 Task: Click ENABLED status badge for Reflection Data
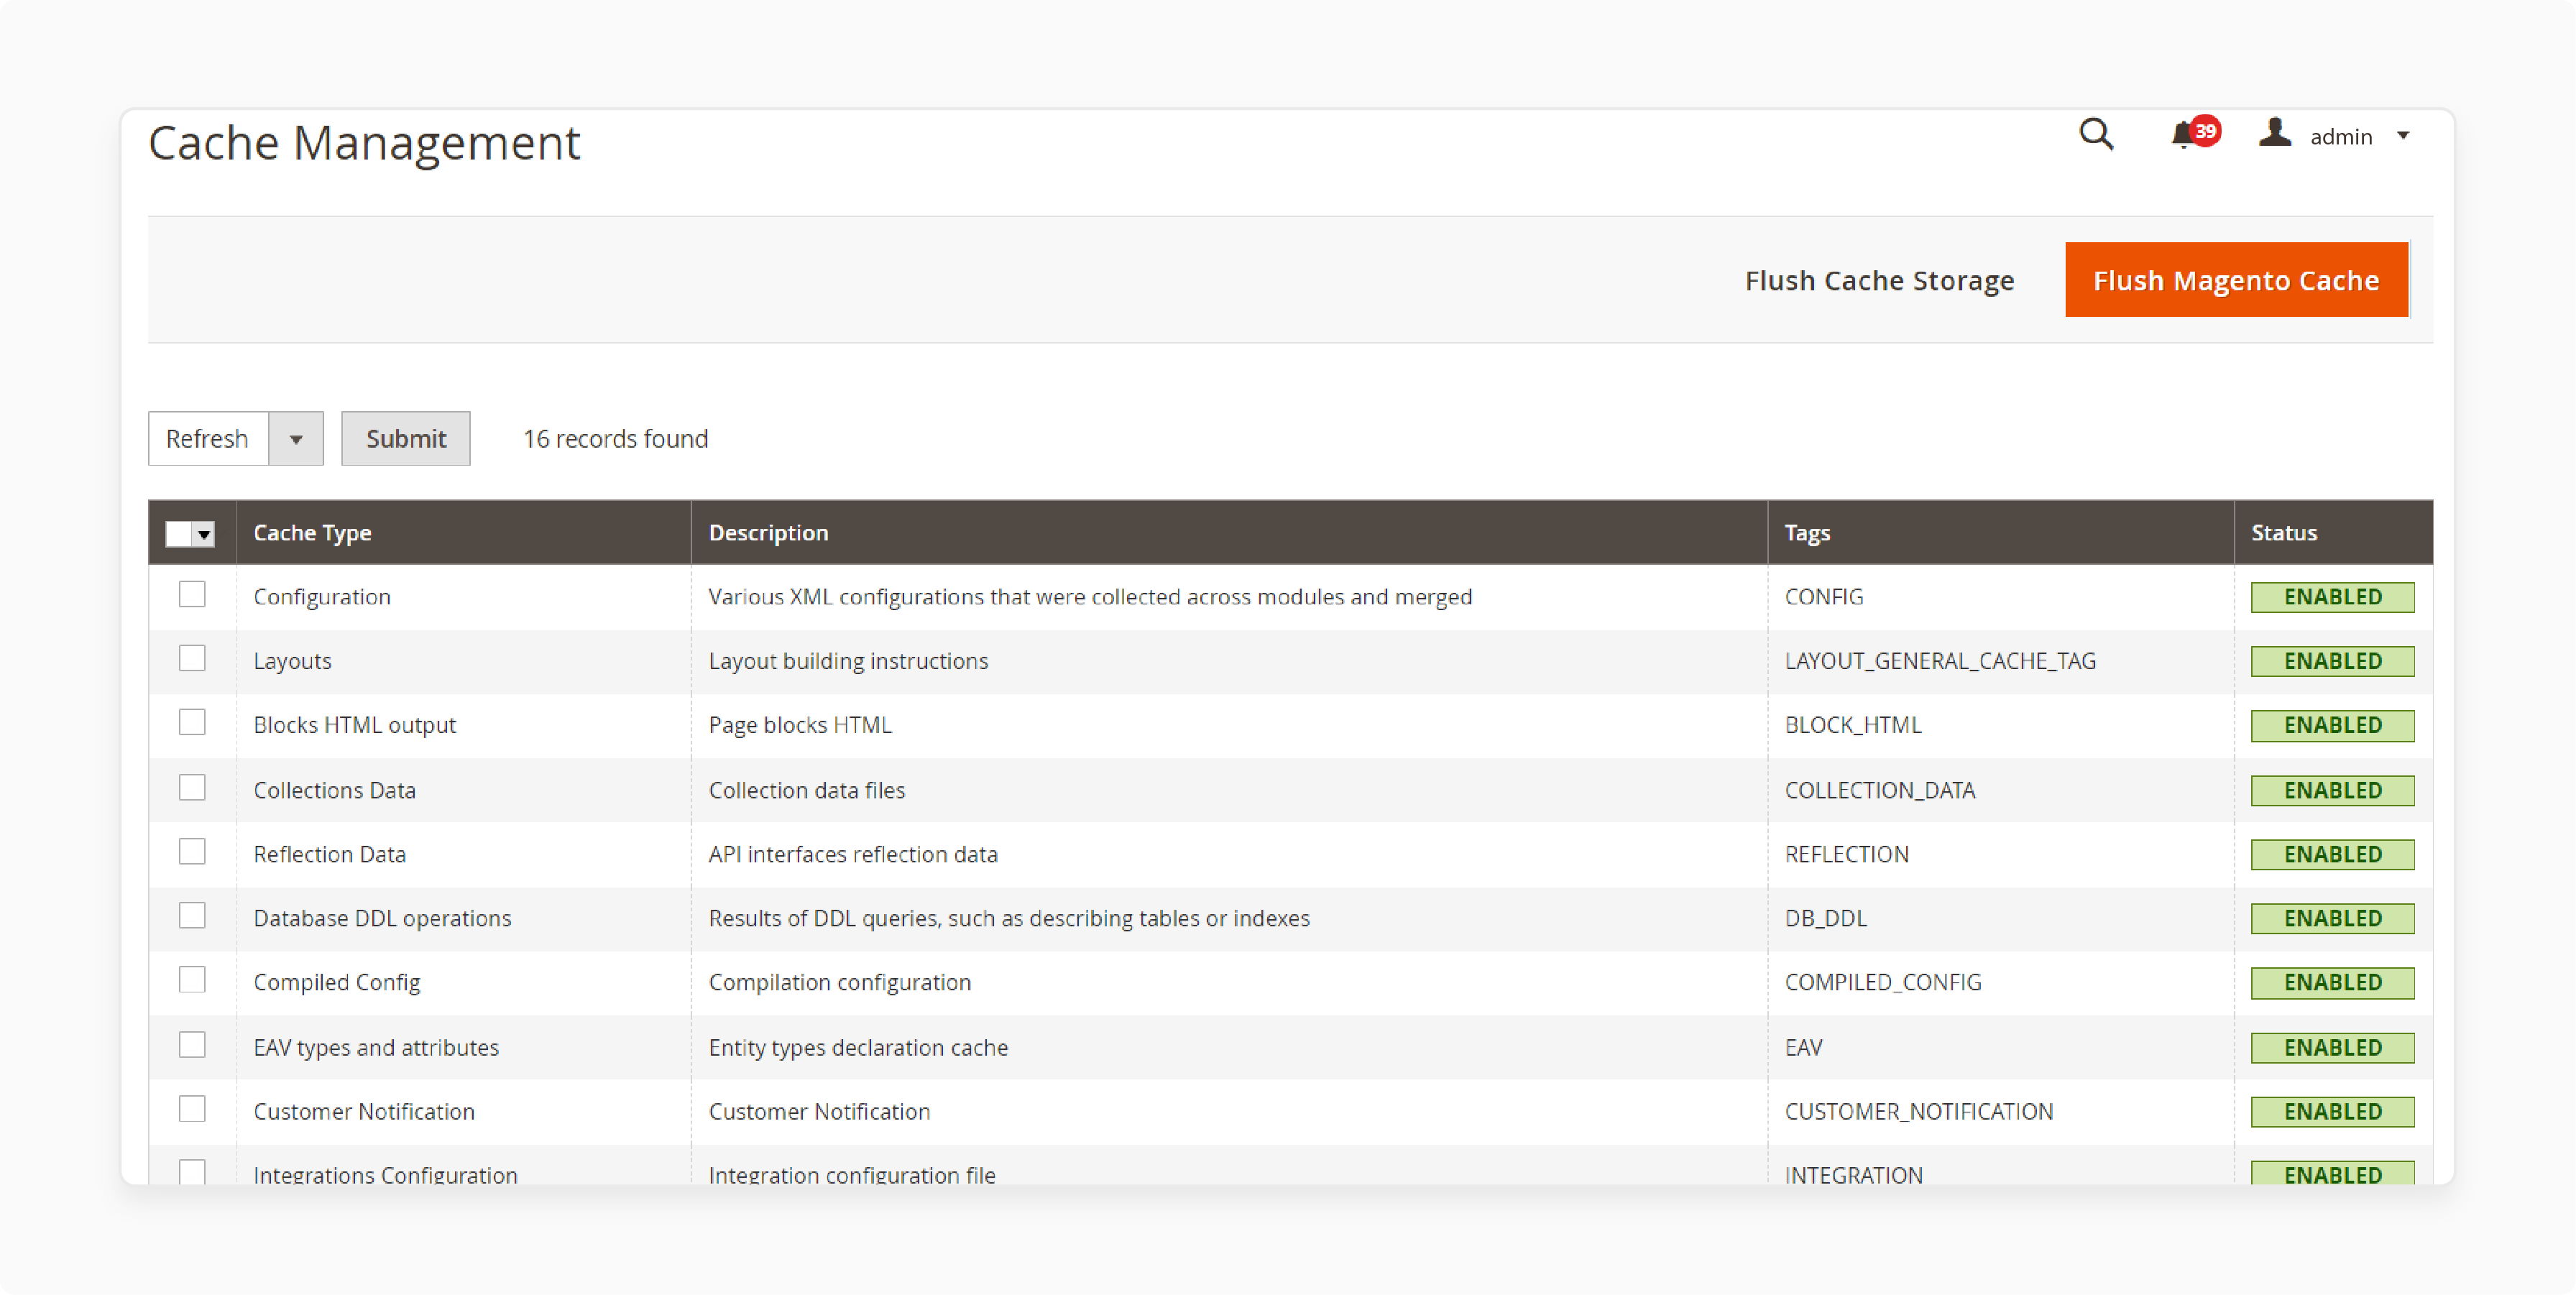2332,854
